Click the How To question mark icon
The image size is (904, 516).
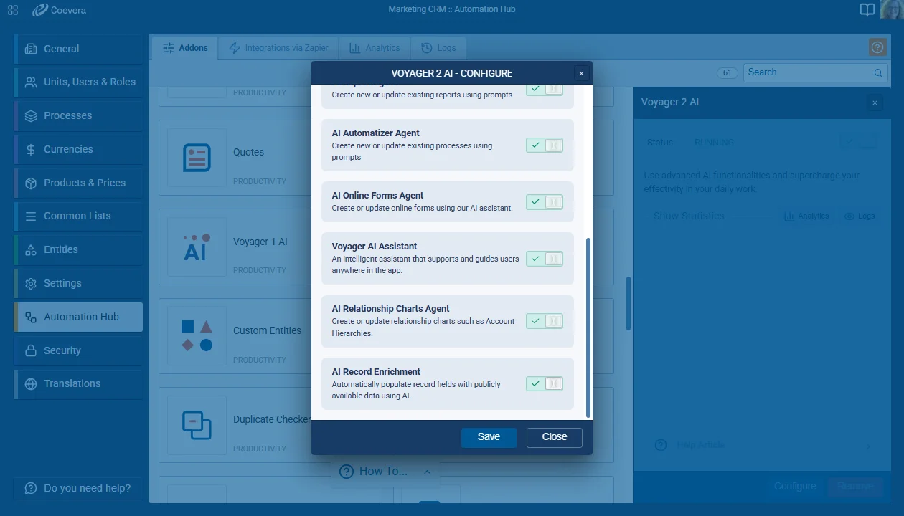[347, 472]
